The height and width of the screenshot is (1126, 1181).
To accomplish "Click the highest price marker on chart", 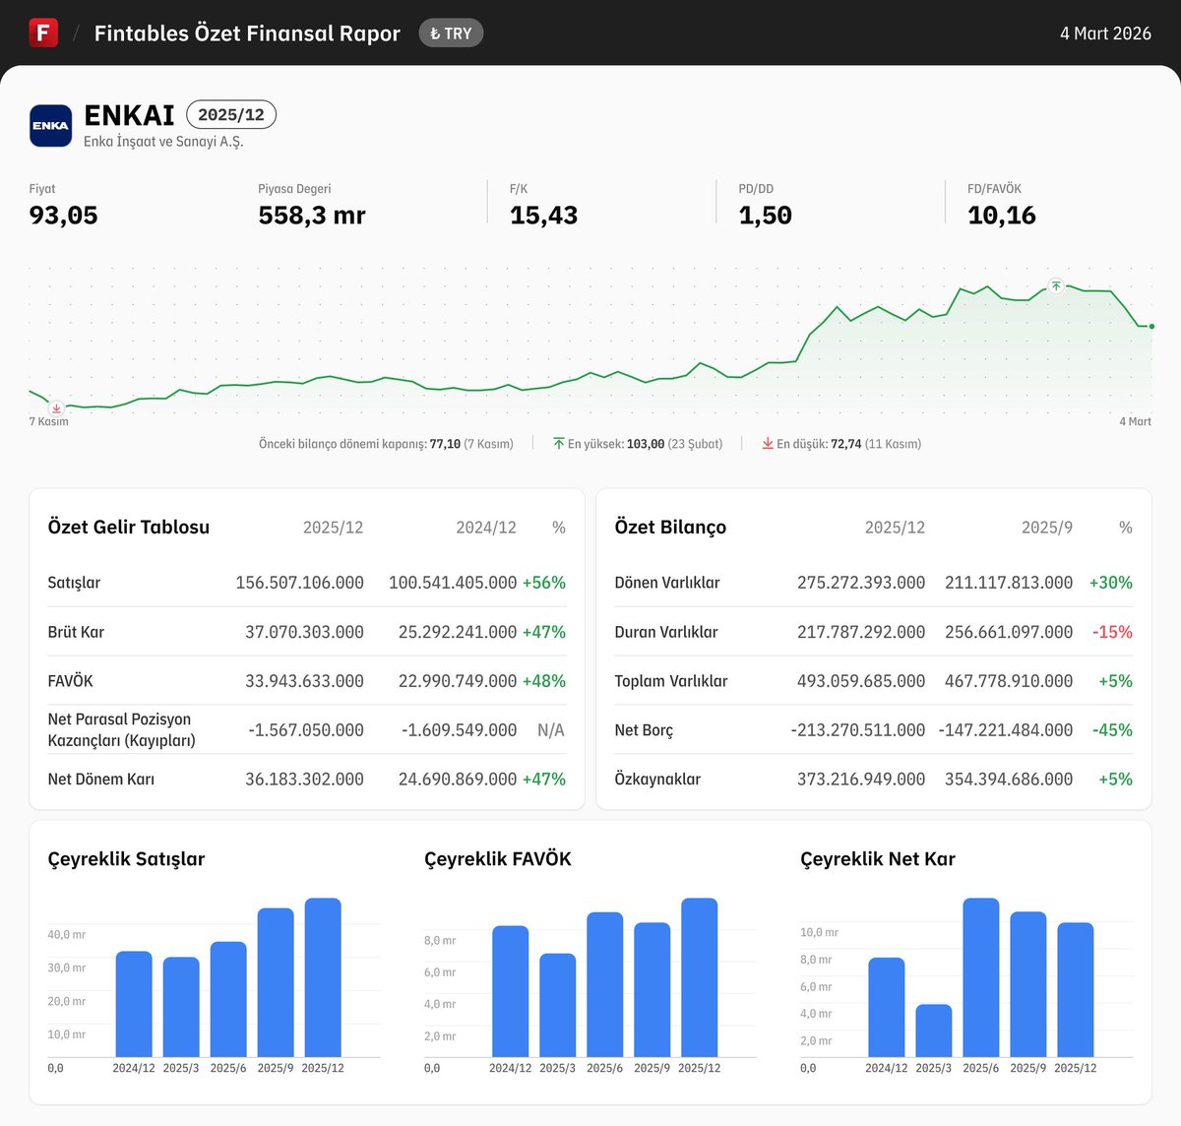I will click(x=1056, y=286).
